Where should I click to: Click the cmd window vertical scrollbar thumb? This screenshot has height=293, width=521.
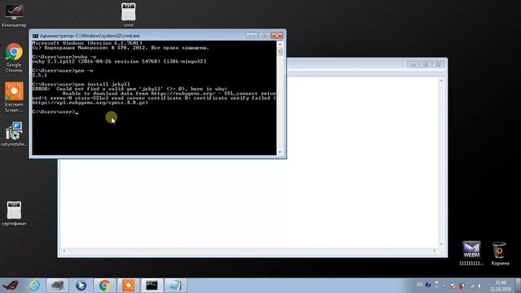(280, 51)
